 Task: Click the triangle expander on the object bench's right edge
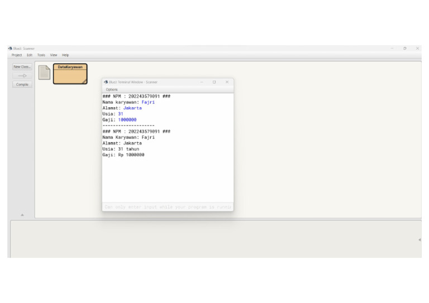[419, 239]
